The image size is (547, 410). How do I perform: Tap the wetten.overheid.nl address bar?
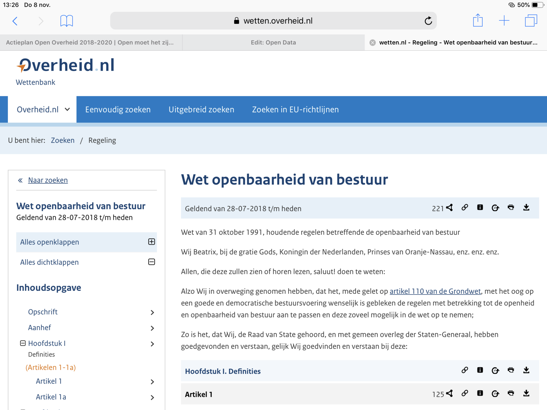273,21
